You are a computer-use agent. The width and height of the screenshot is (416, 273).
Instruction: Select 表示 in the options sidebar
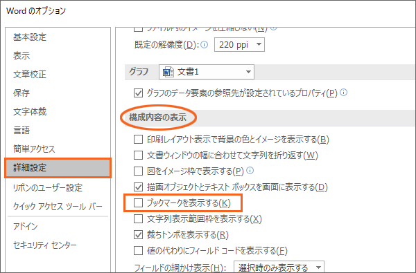21,55
